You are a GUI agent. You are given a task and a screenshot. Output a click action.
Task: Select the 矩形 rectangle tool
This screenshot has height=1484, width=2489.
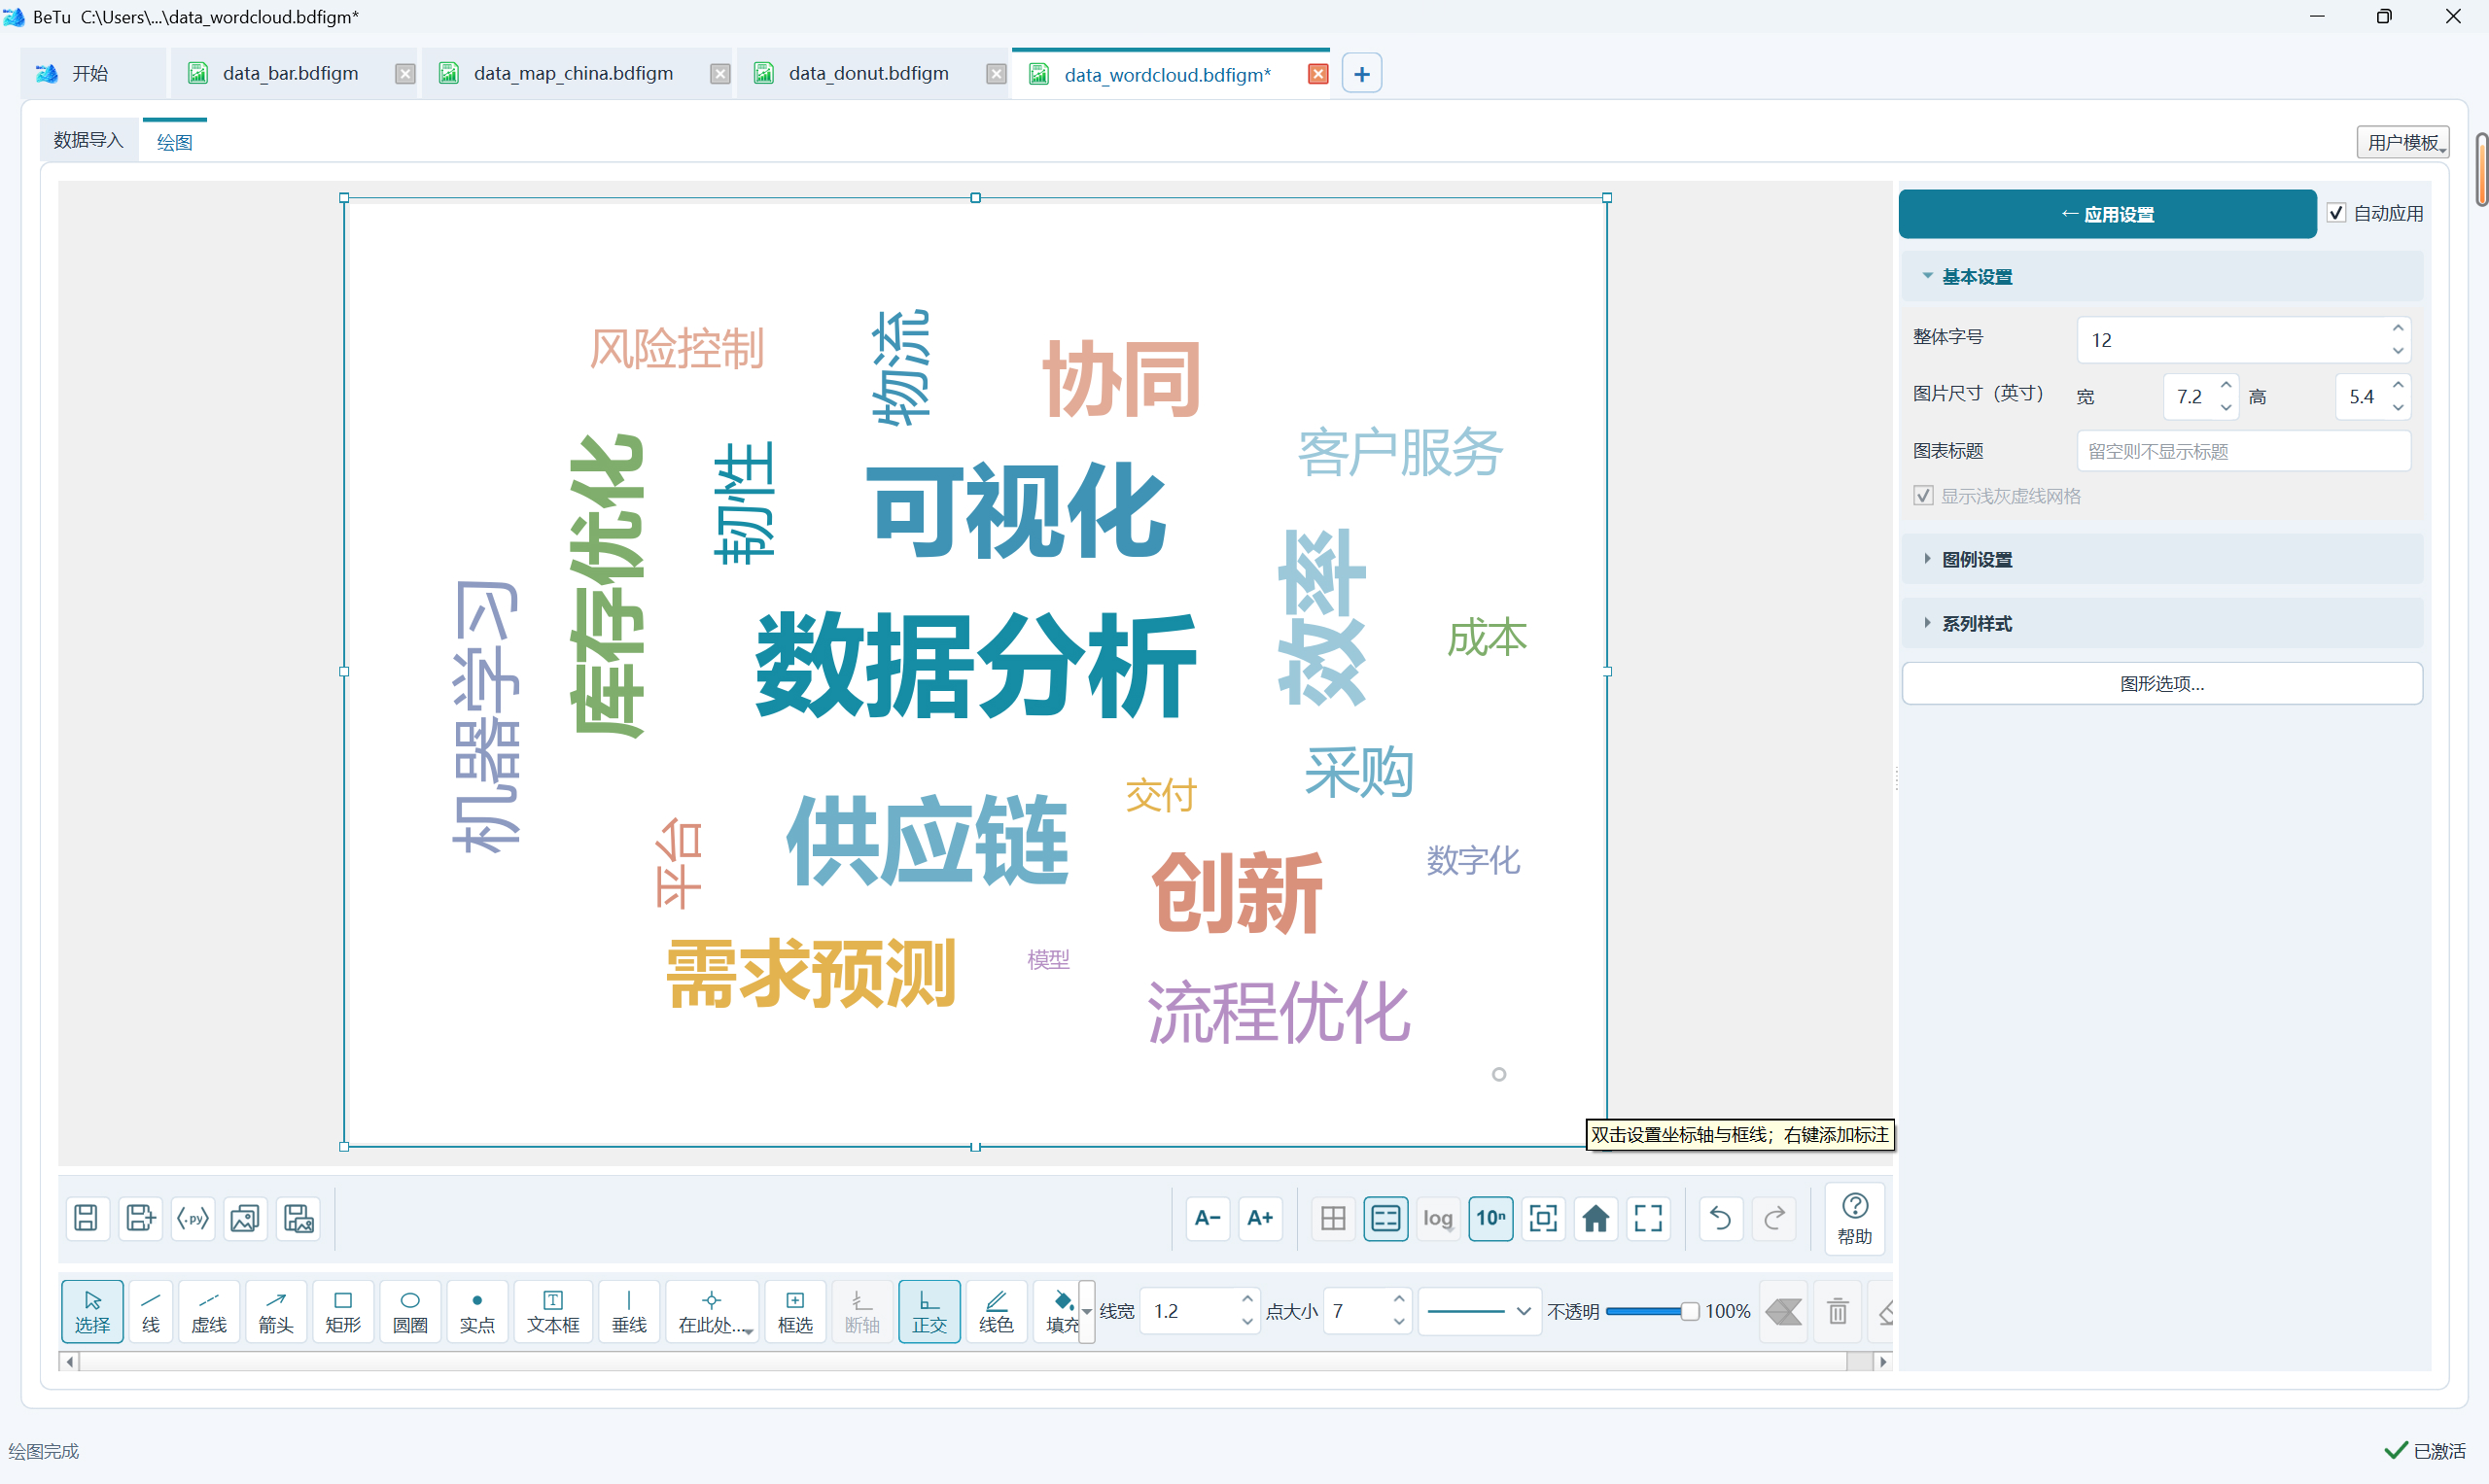tap(343, 1311)
